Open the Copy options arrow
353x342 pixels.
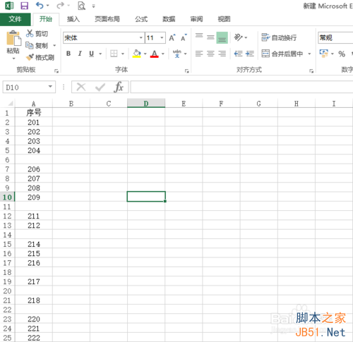coord(54,45)
